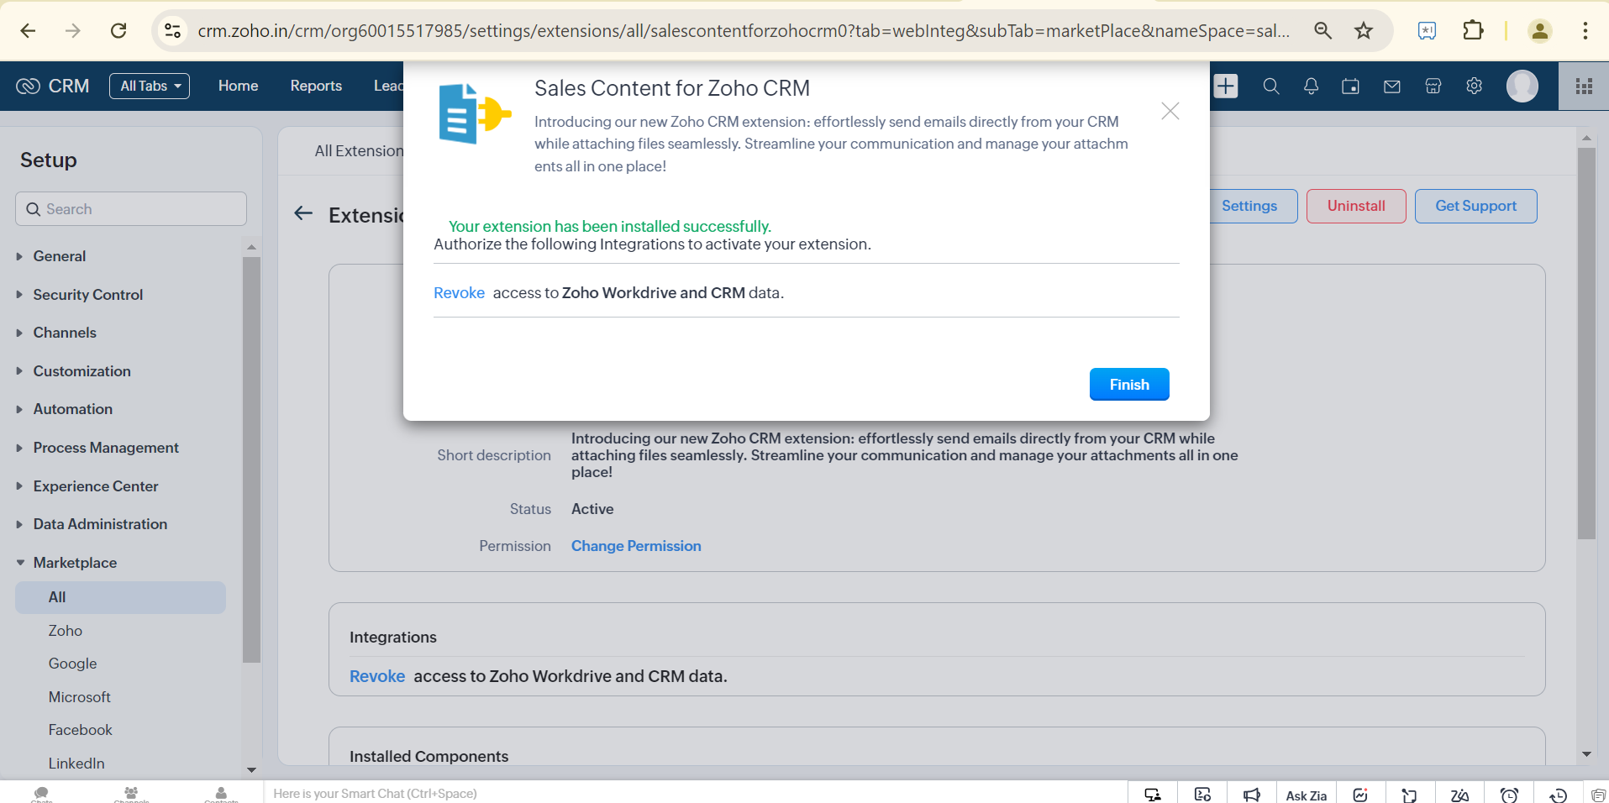
Task: Expand the Channels setup section
Action: pyautogui.click(x=65, y=333)
